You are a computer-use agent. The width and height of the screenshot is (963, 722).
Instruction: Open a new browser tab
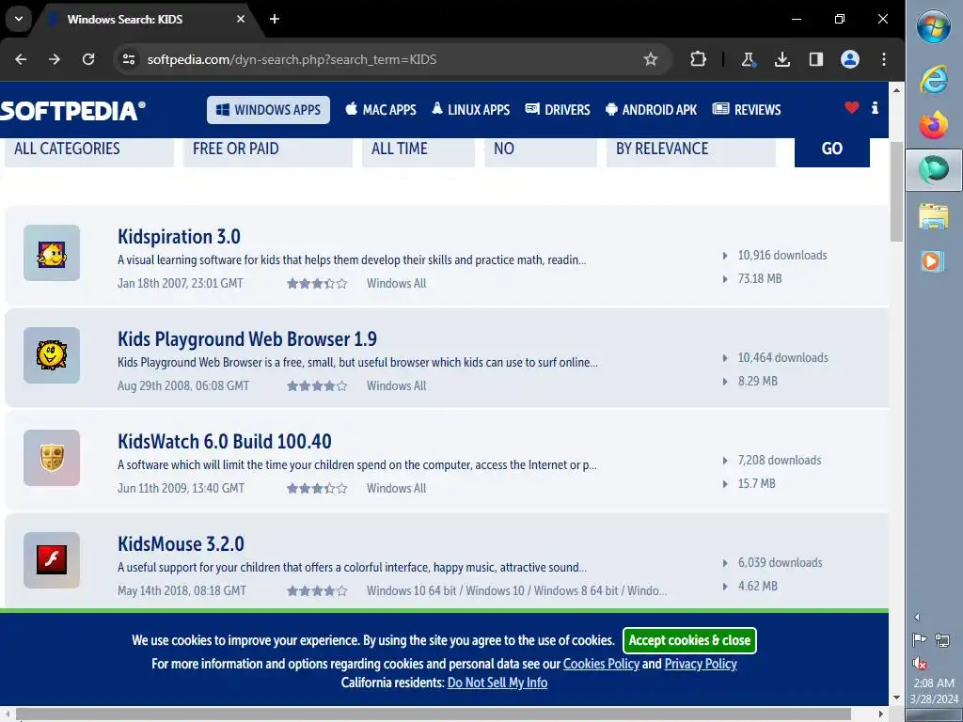tap(275, 19)
